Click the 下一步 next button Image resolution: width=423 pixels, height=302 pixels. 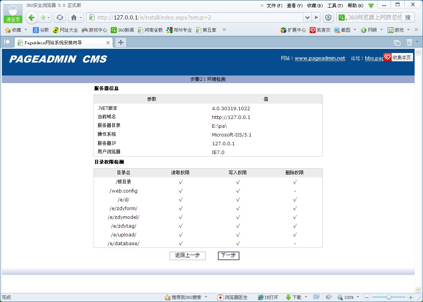point(229,255)
